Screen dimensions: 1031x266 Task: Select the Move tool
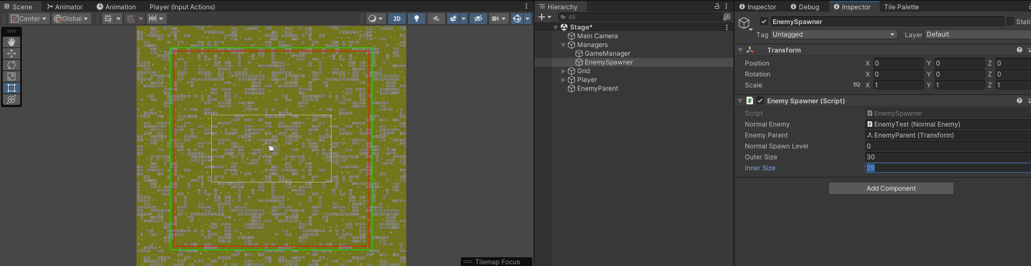point(11,54)
